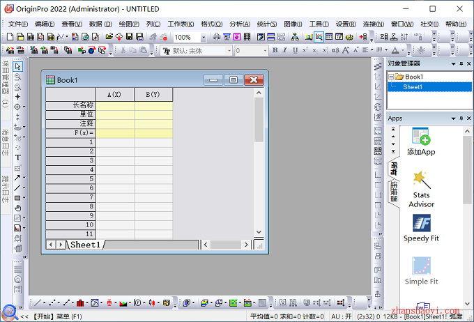Viewport: 474px width, 322px height.
Task: Select row header 5 in Book1
Action: click(x=70, y=178)
